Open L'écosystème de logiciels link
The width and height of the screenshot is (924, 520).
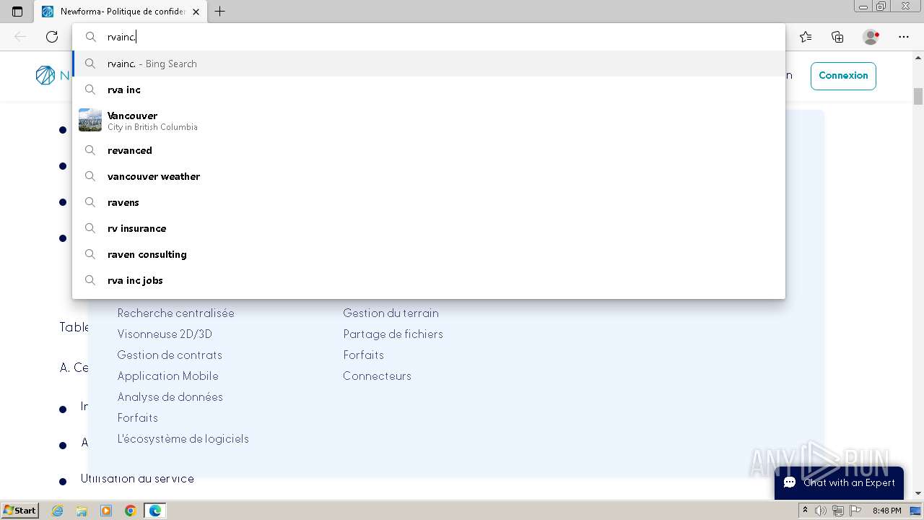click(183, 438)
